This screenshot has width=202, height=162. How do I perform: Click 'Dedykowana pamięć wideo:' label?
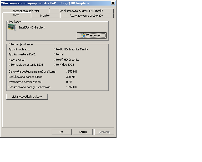[26, 77]
